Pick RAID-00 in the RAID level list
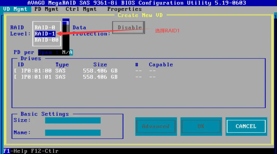The width and height of the screenshot is (277, 154). coord(47,40)
